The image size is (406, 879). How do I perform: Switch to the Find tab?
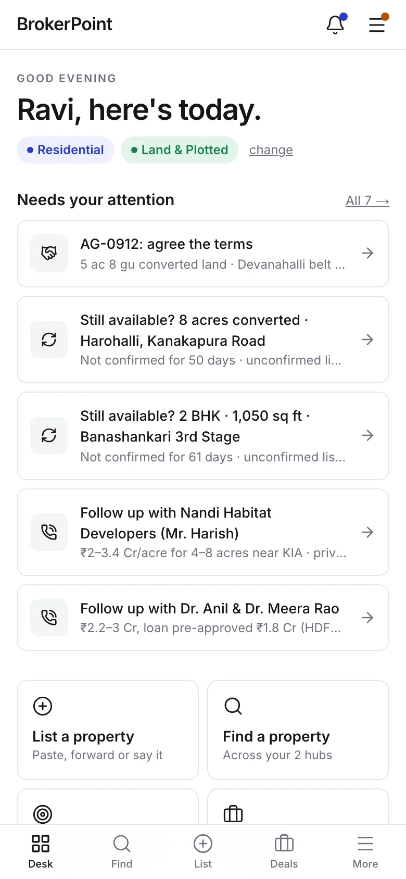pos(122,852)
